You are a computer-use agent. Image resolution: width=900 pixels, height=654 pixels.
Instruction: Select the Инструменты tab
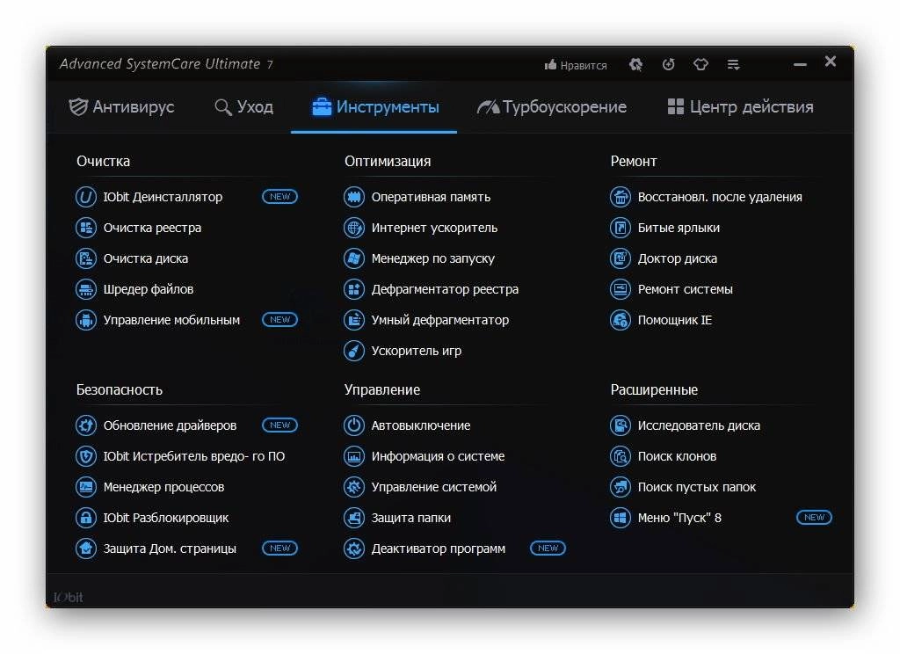[x=375, y=106]
